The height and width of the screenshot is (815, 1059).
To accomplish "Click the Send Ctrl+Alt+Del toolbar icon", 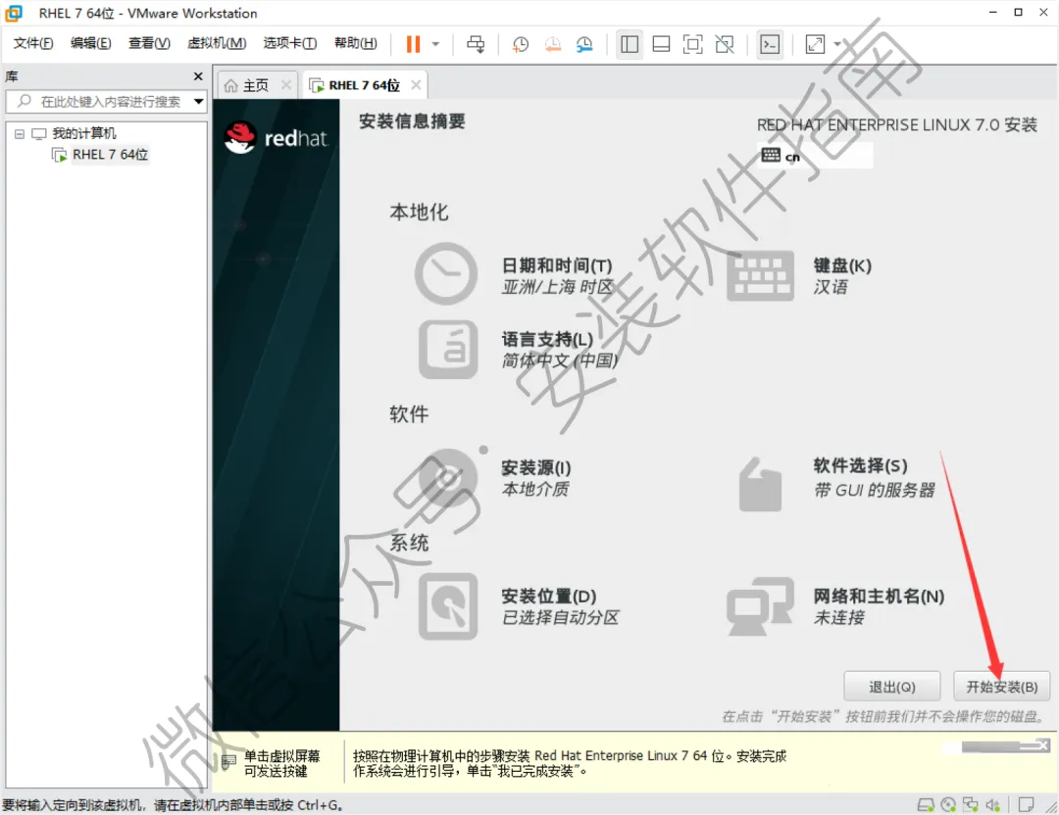I will click(x=476, y=44).
